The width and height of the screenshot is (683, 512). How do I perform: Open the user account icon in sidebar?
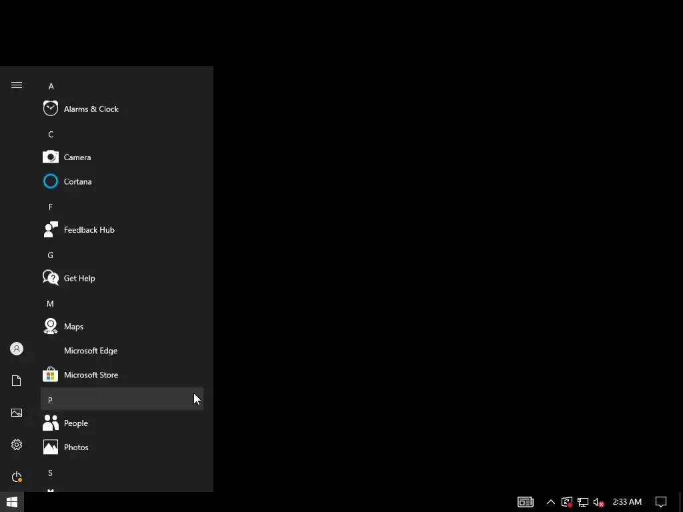(x=17, y=349)
